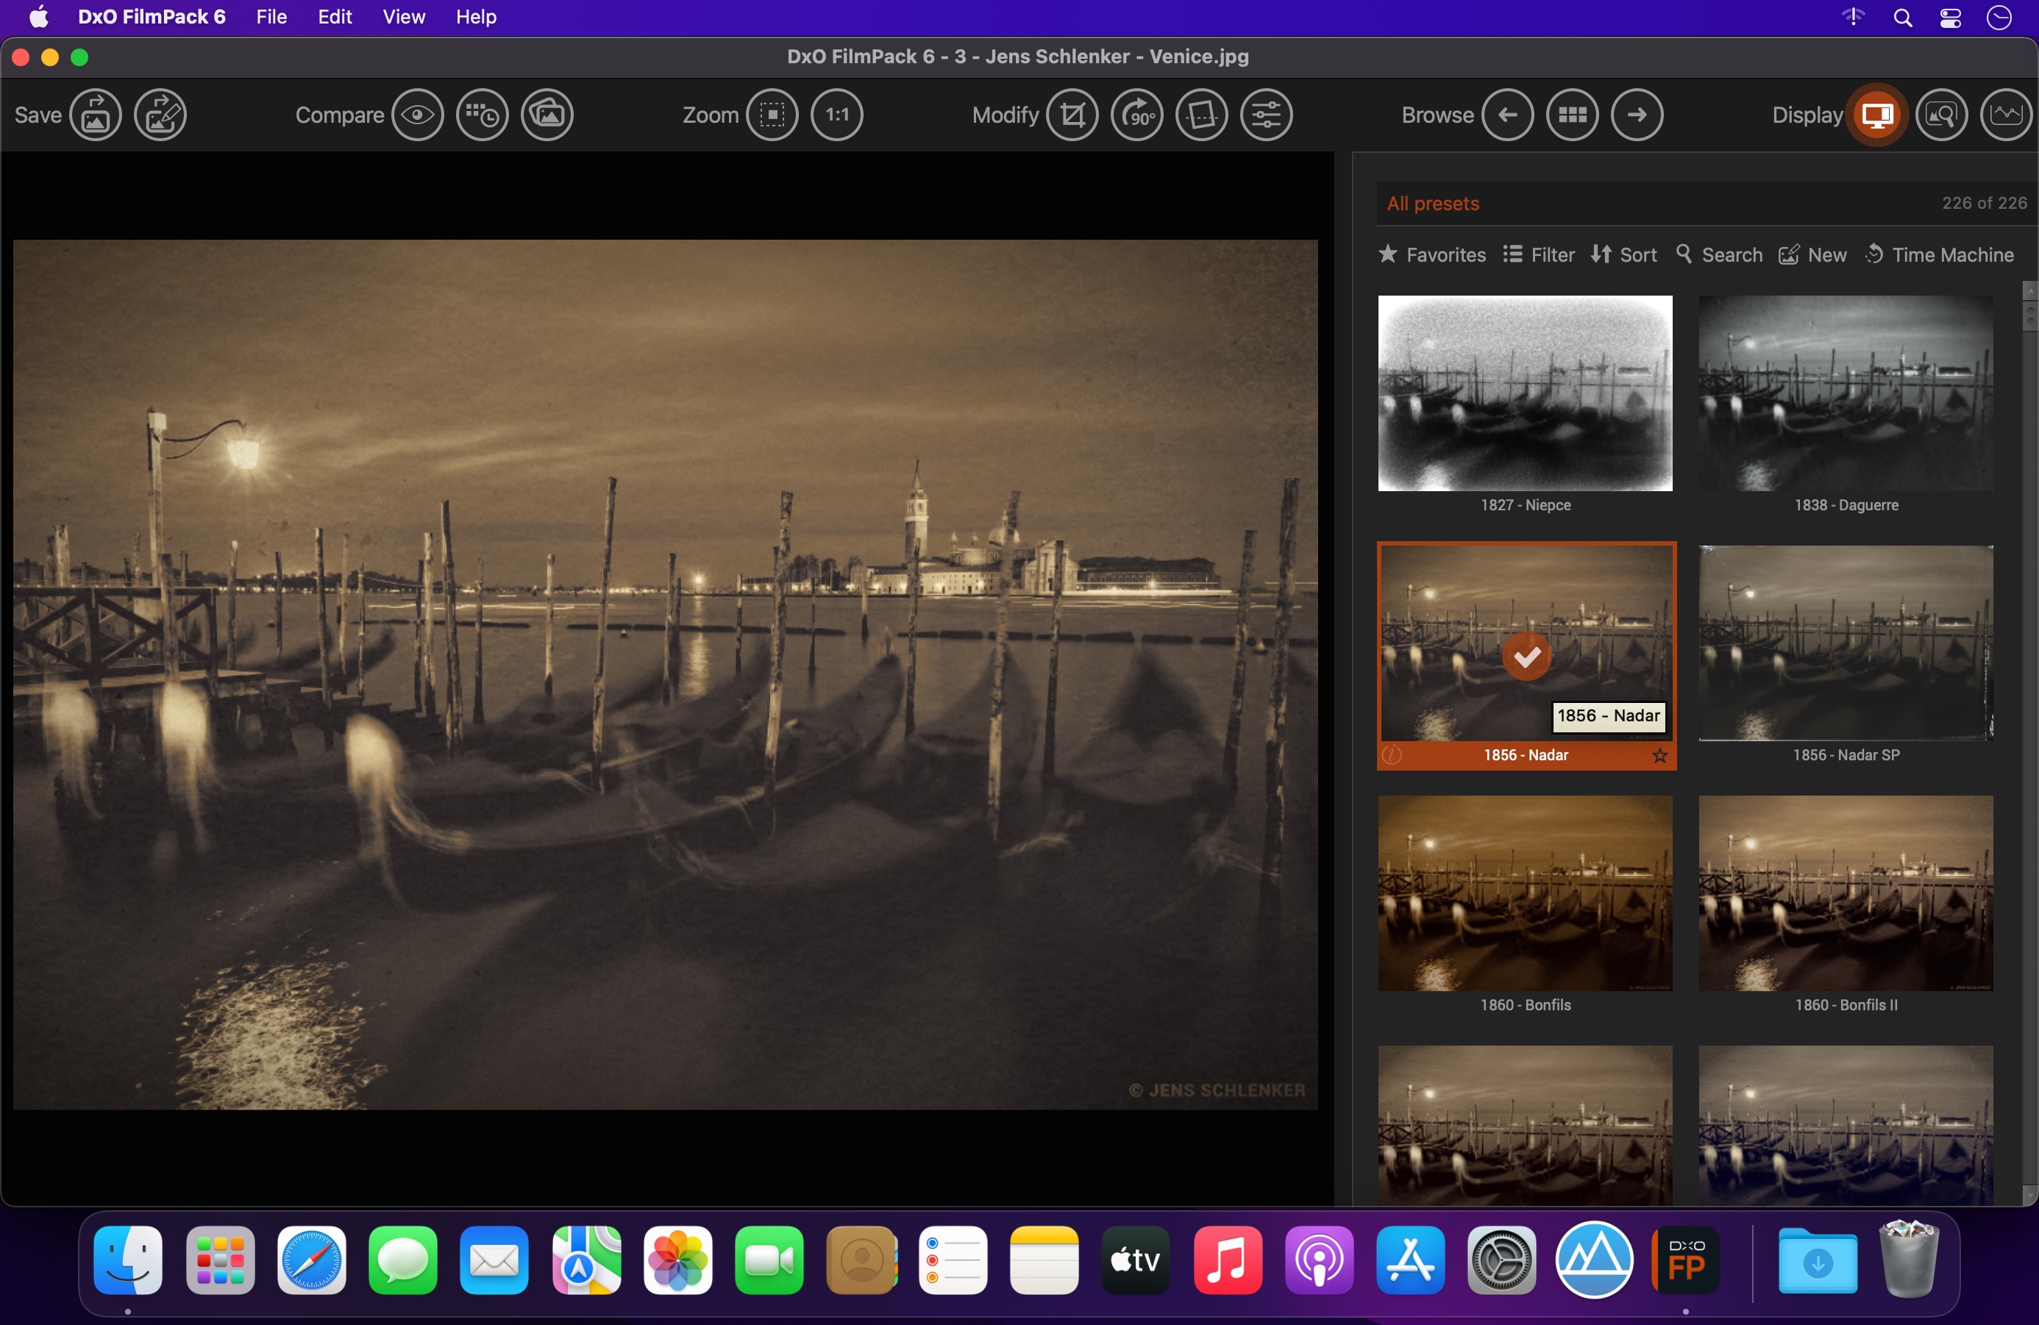This screenshot has height=1325, width=2039.
Task: Open the Edit menu
Action: click(334, 17)
